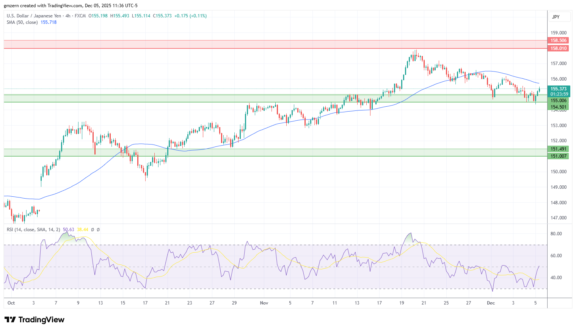Click the TradingView logo in the footer
This screenshot has height=331, width=576.
click(35, 320)
